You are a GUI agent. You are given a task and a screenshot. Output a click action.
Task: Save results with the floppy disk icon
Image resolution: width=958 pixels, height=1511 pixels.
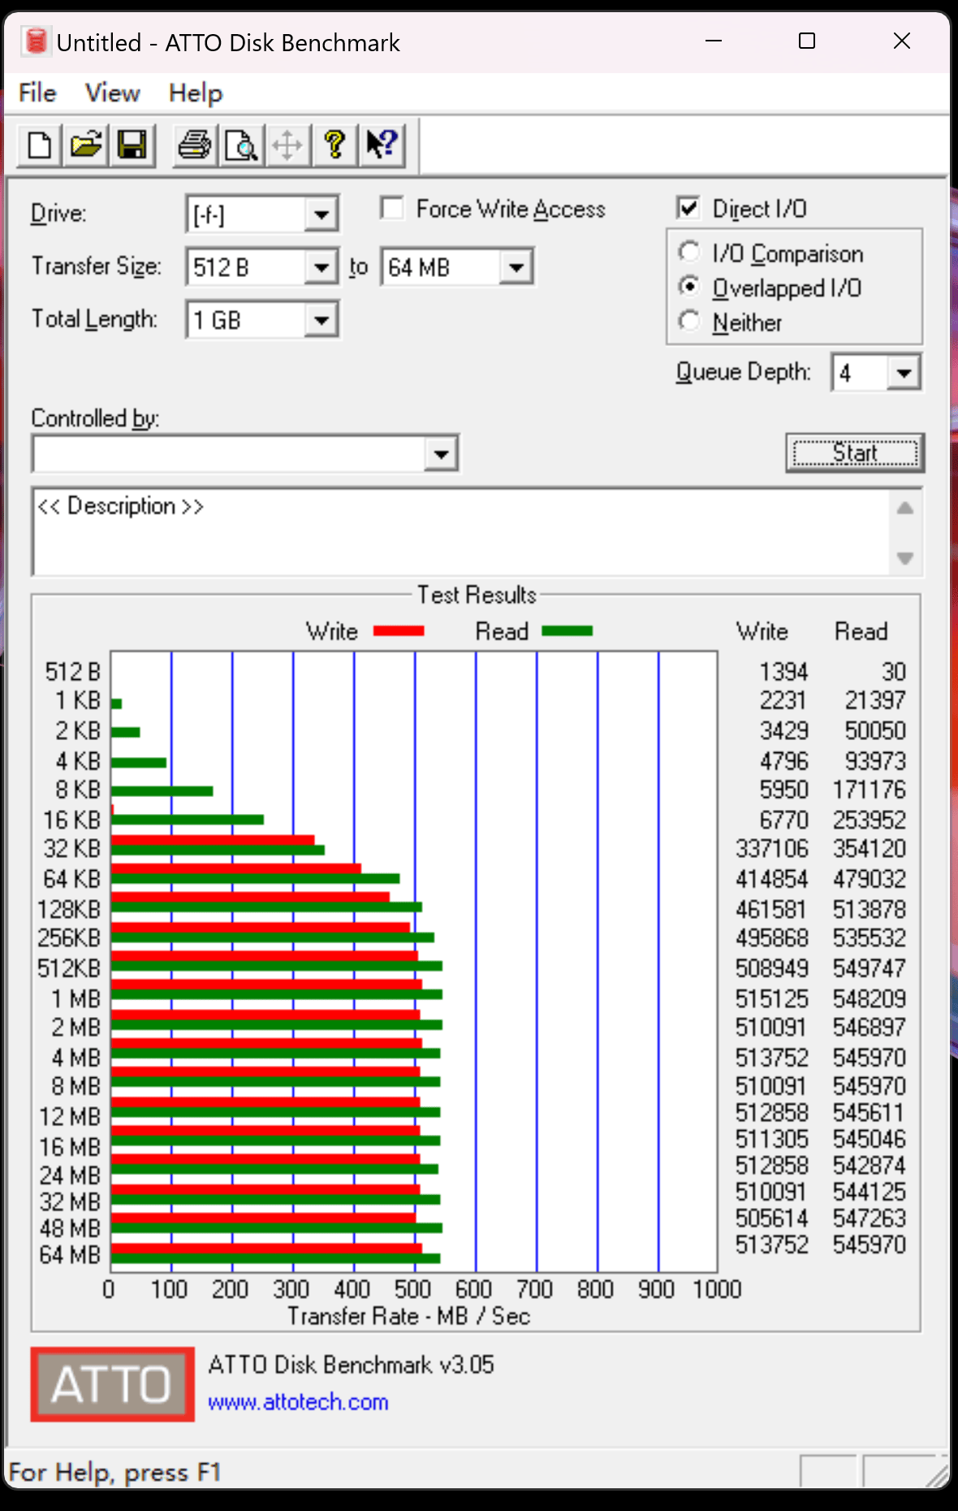(x=132, y=145)
